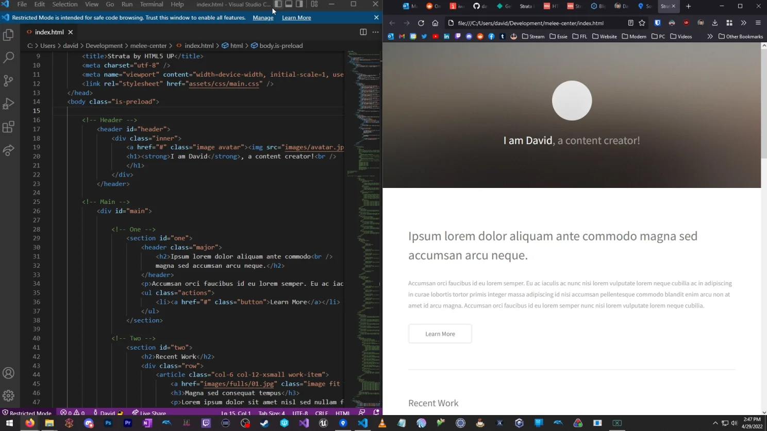Open the Terminal menu in VS Code
This screenshot has width=767, height=431.
pos(151,4)
